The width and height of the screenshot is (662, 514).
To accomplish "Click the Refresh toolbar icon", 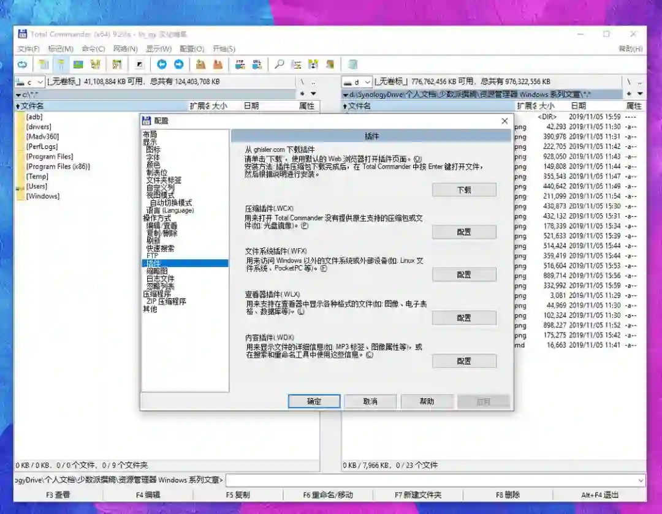I will coord(23,64).
